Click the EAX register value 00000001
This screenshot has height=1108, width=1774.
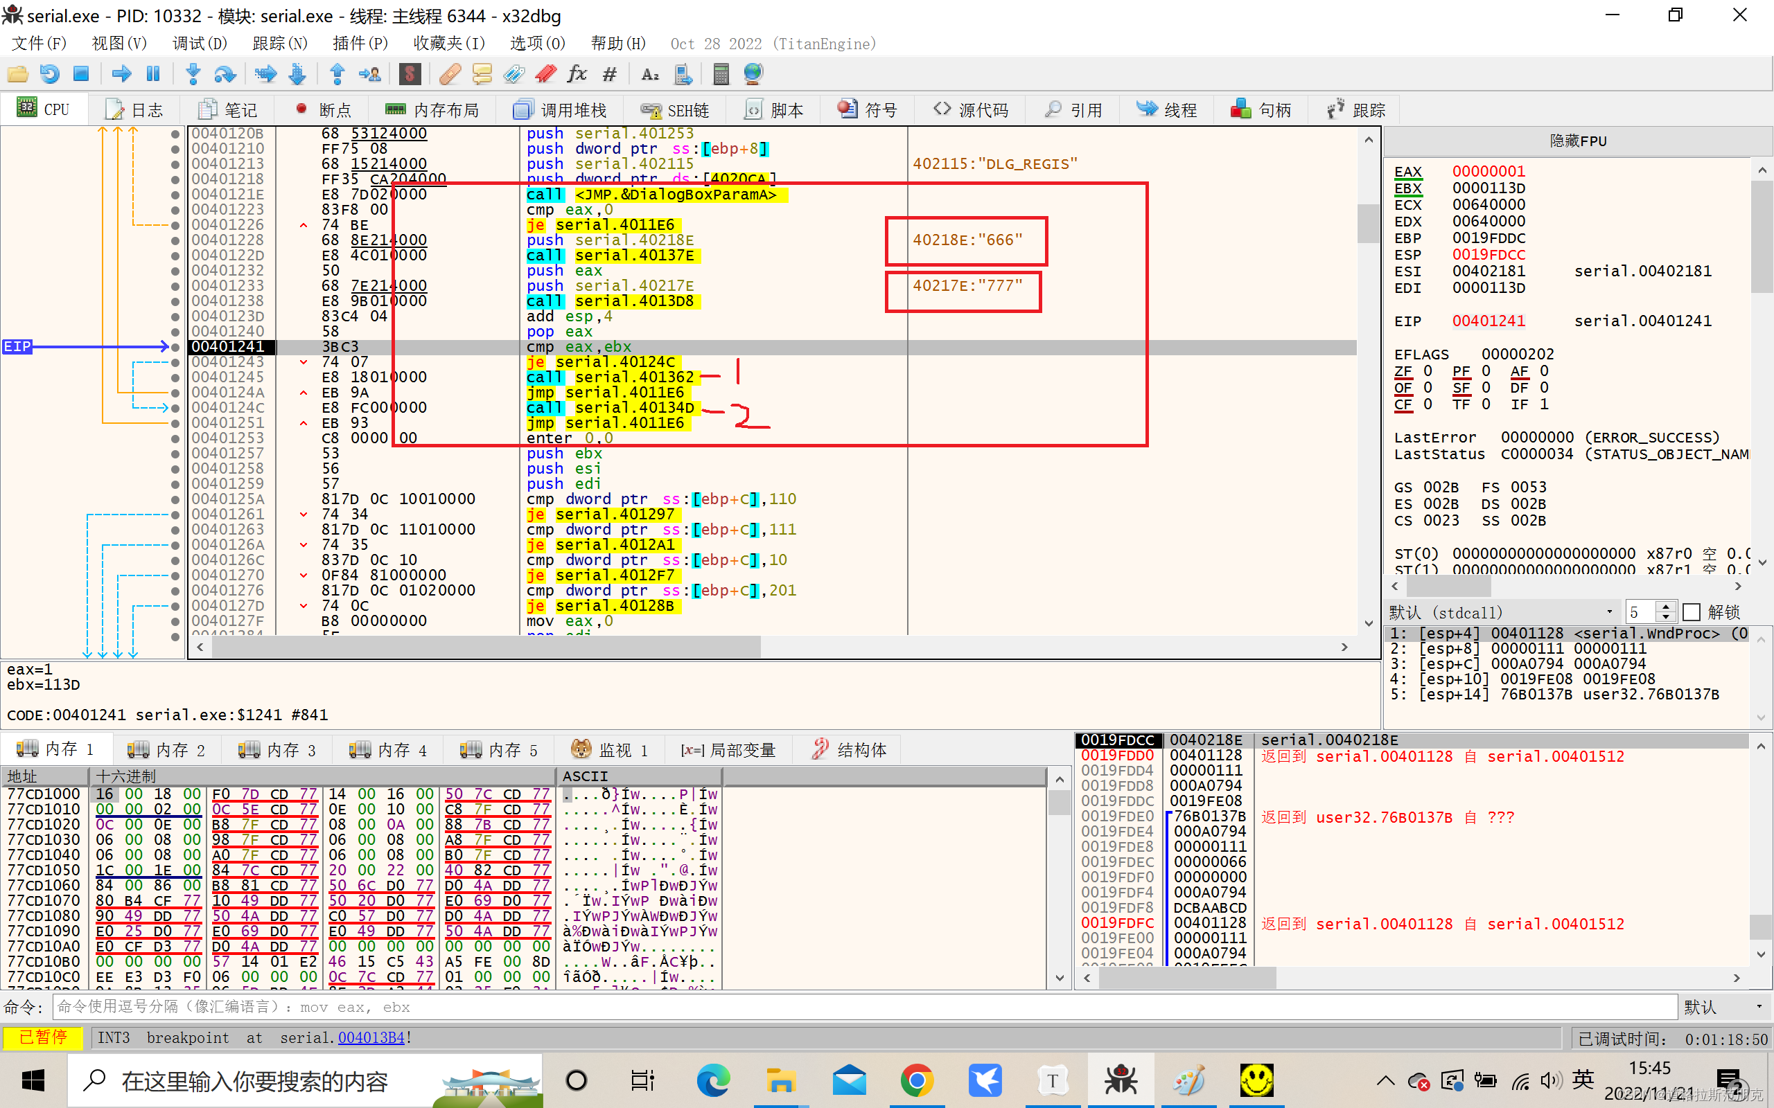(x=1488, y=172)
